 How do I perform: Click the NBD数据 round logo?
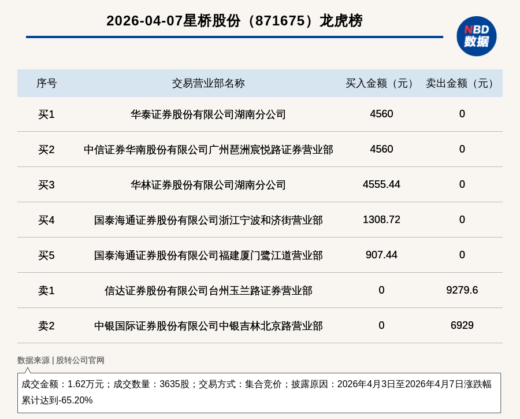click(x=476, y=36)
